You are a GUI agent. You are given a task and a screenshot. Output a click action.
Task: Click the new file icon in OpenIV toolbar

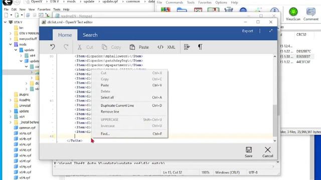click(x=7, y=15)
